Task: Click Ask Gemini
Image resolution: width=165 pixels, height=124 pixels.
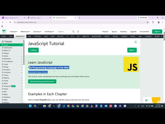Action: click(x=143, y=18)
